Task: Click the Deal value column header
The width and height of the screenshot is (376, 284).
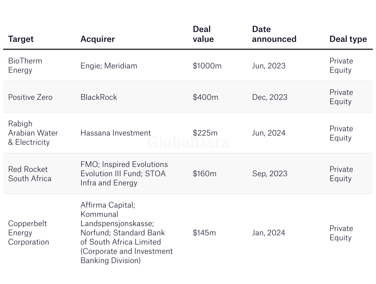Action: (x=203, y=34)
